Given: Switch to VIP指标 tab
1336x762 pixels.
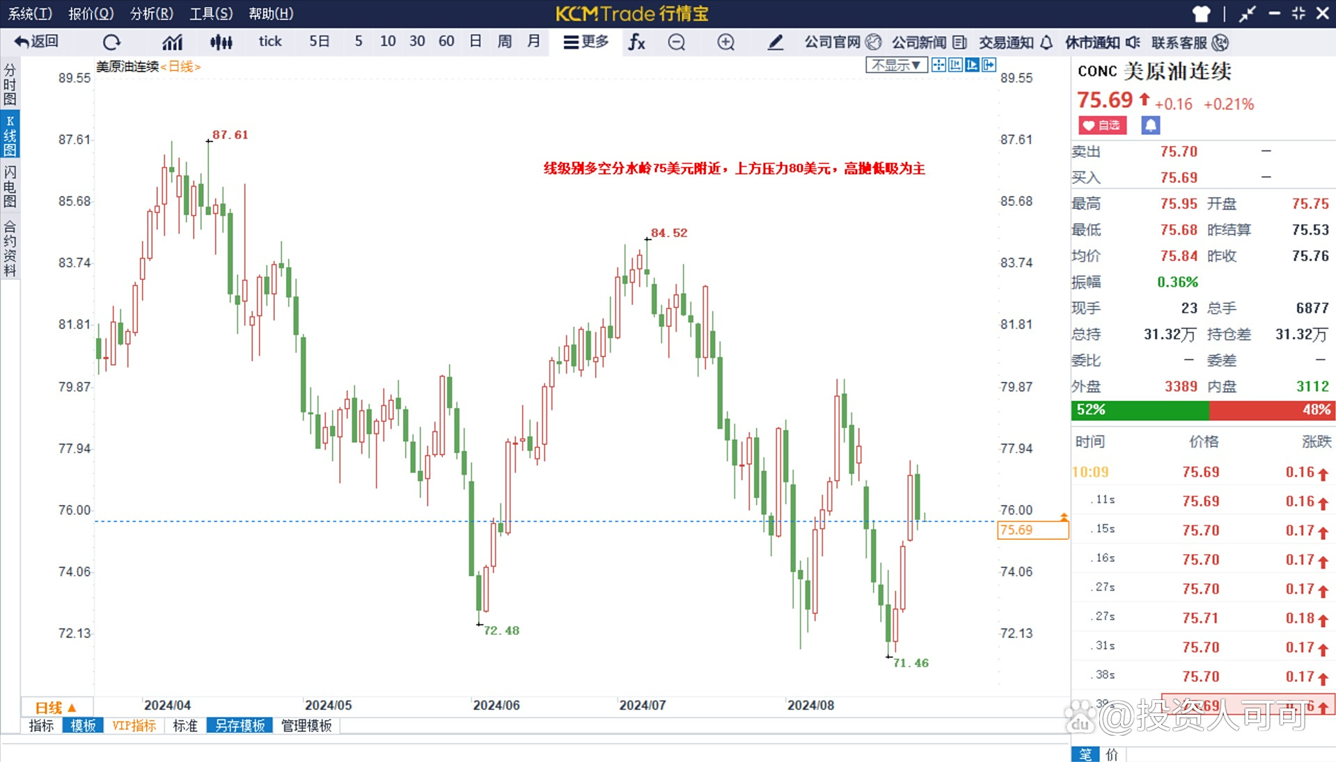Looking at the screenshot, I should pos(134,726).
